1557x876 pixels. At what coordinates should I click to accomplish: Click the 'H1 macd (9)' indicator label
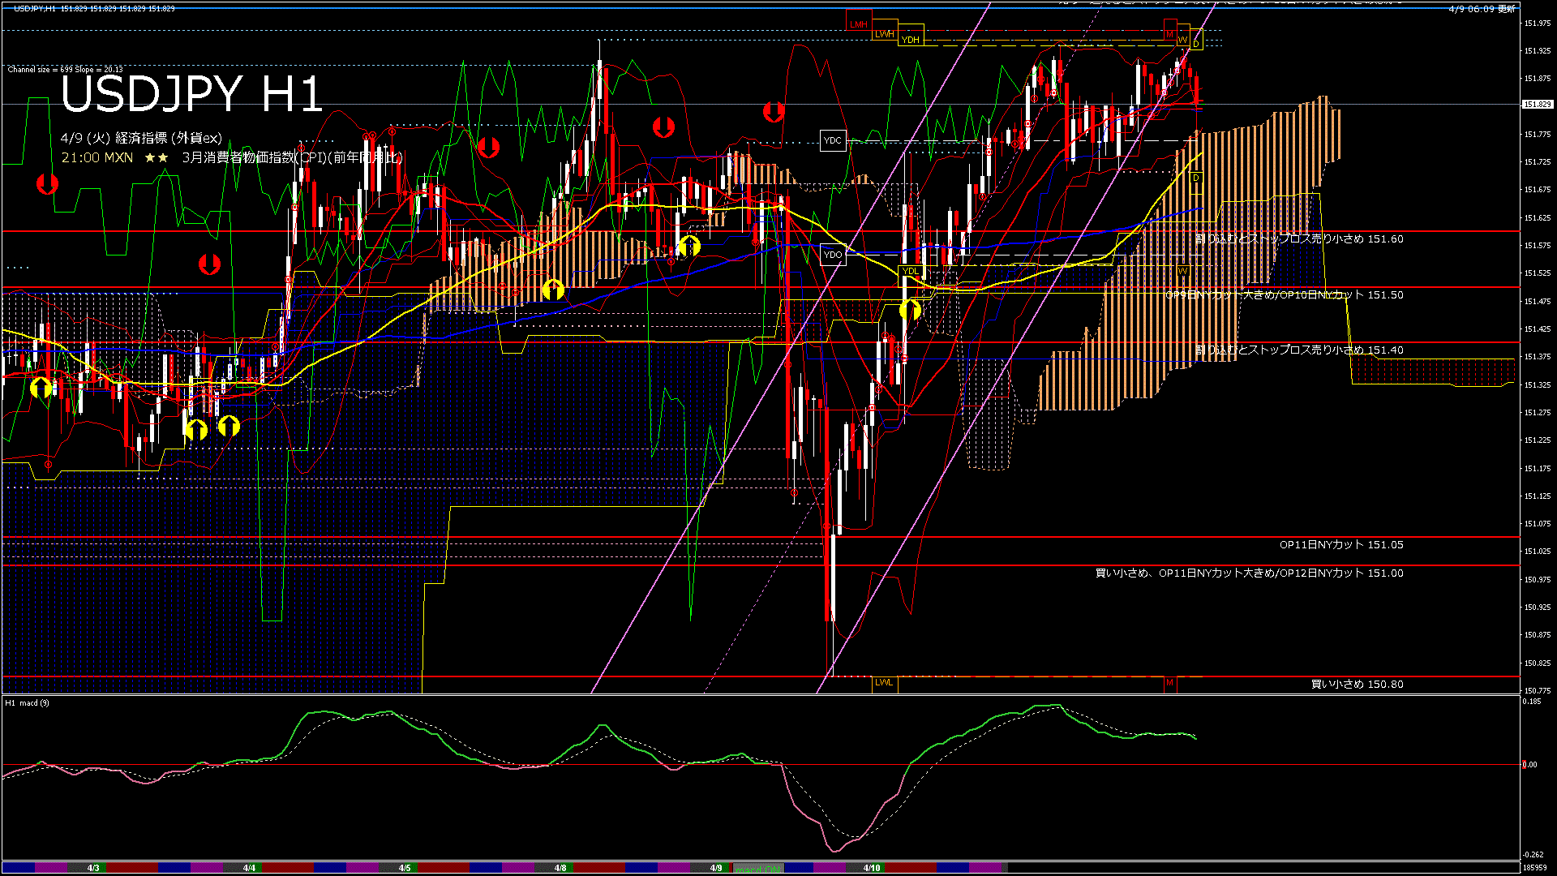pyautogui.click(x=27, y=703)
